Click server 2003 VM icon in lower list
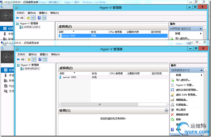This screenshot has height=137, width=211. pyautogui.click(x=60, y=77)
